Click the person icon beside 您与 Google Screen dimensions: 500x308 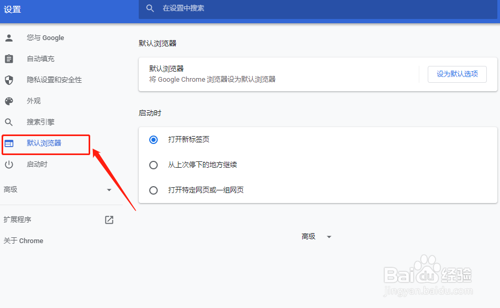pyautogui.click(x=9, y=38)
